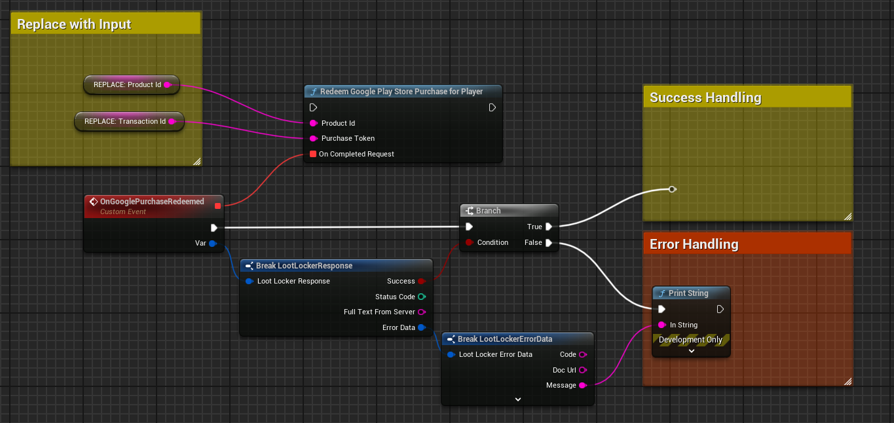The width and height of the screenshot is (894, 423).
Task: Select the Success Handling comment header
Action: click(747, 98)
